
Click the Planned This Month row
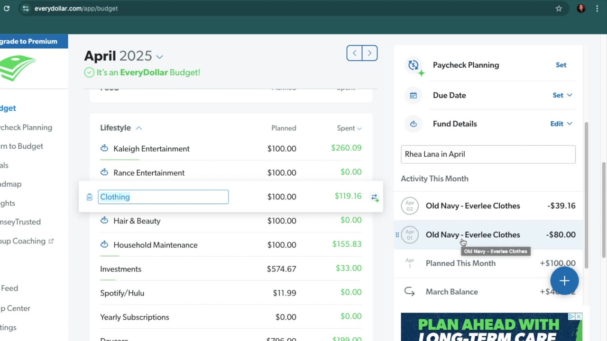tap(488, 263)
